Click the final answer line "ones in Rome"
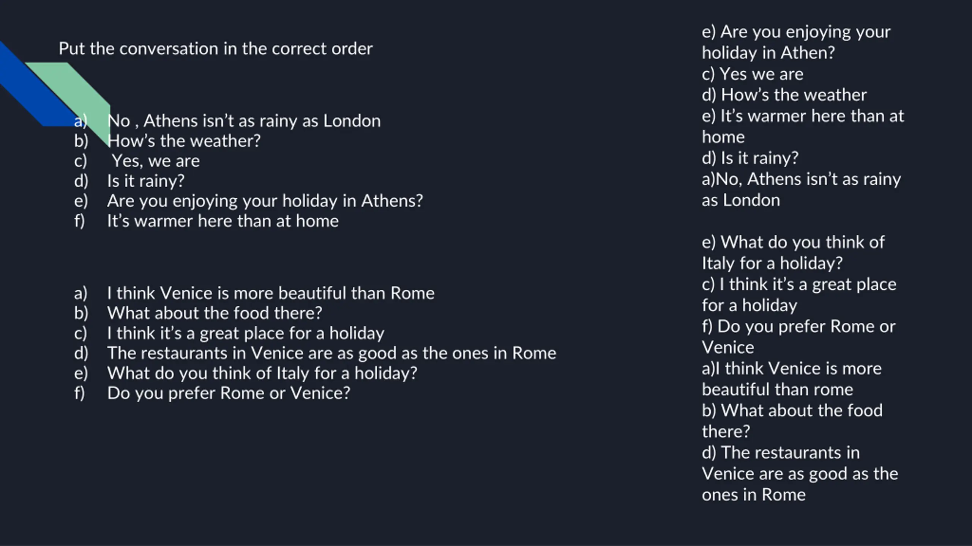Screen dimensions: 972x546 (x=754, y=495)
